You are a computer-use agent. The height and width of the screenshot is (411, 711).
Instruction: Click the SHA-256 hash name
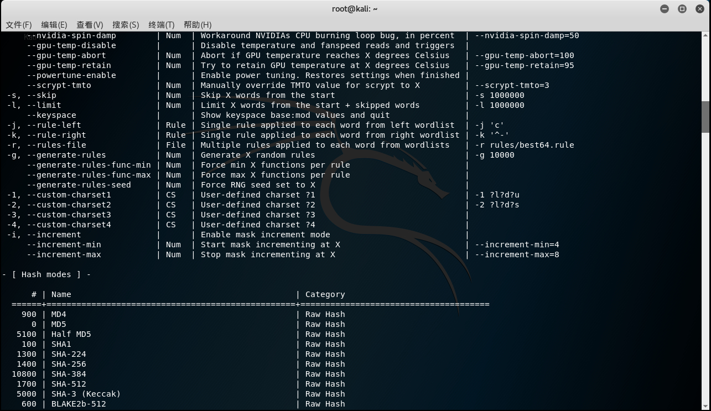(x=69, y=364)
